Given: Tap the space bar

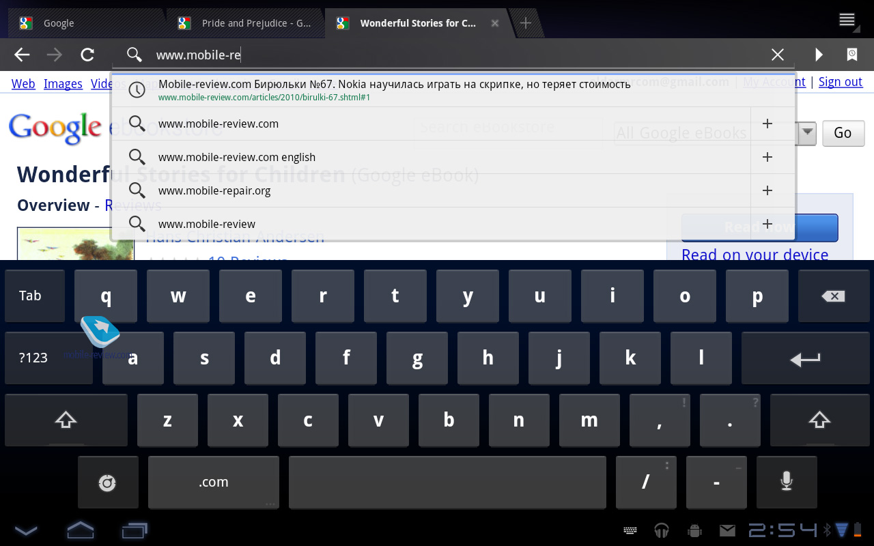Looking at the screenshot, I should point(447,483).
